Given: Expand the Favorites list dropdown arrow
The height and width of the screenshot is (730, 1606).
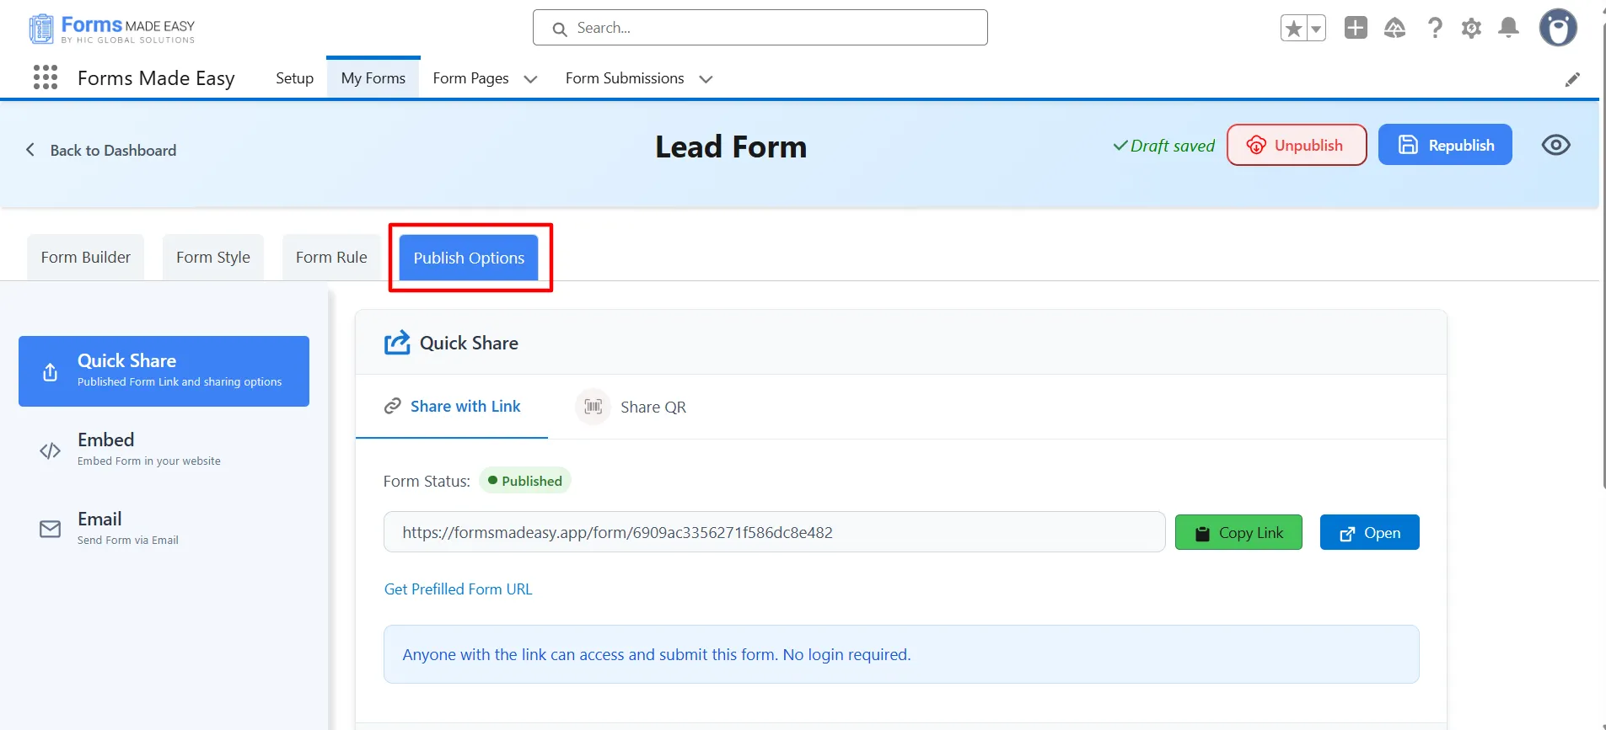Looking at the screenshot, I should coord(1315,29).
